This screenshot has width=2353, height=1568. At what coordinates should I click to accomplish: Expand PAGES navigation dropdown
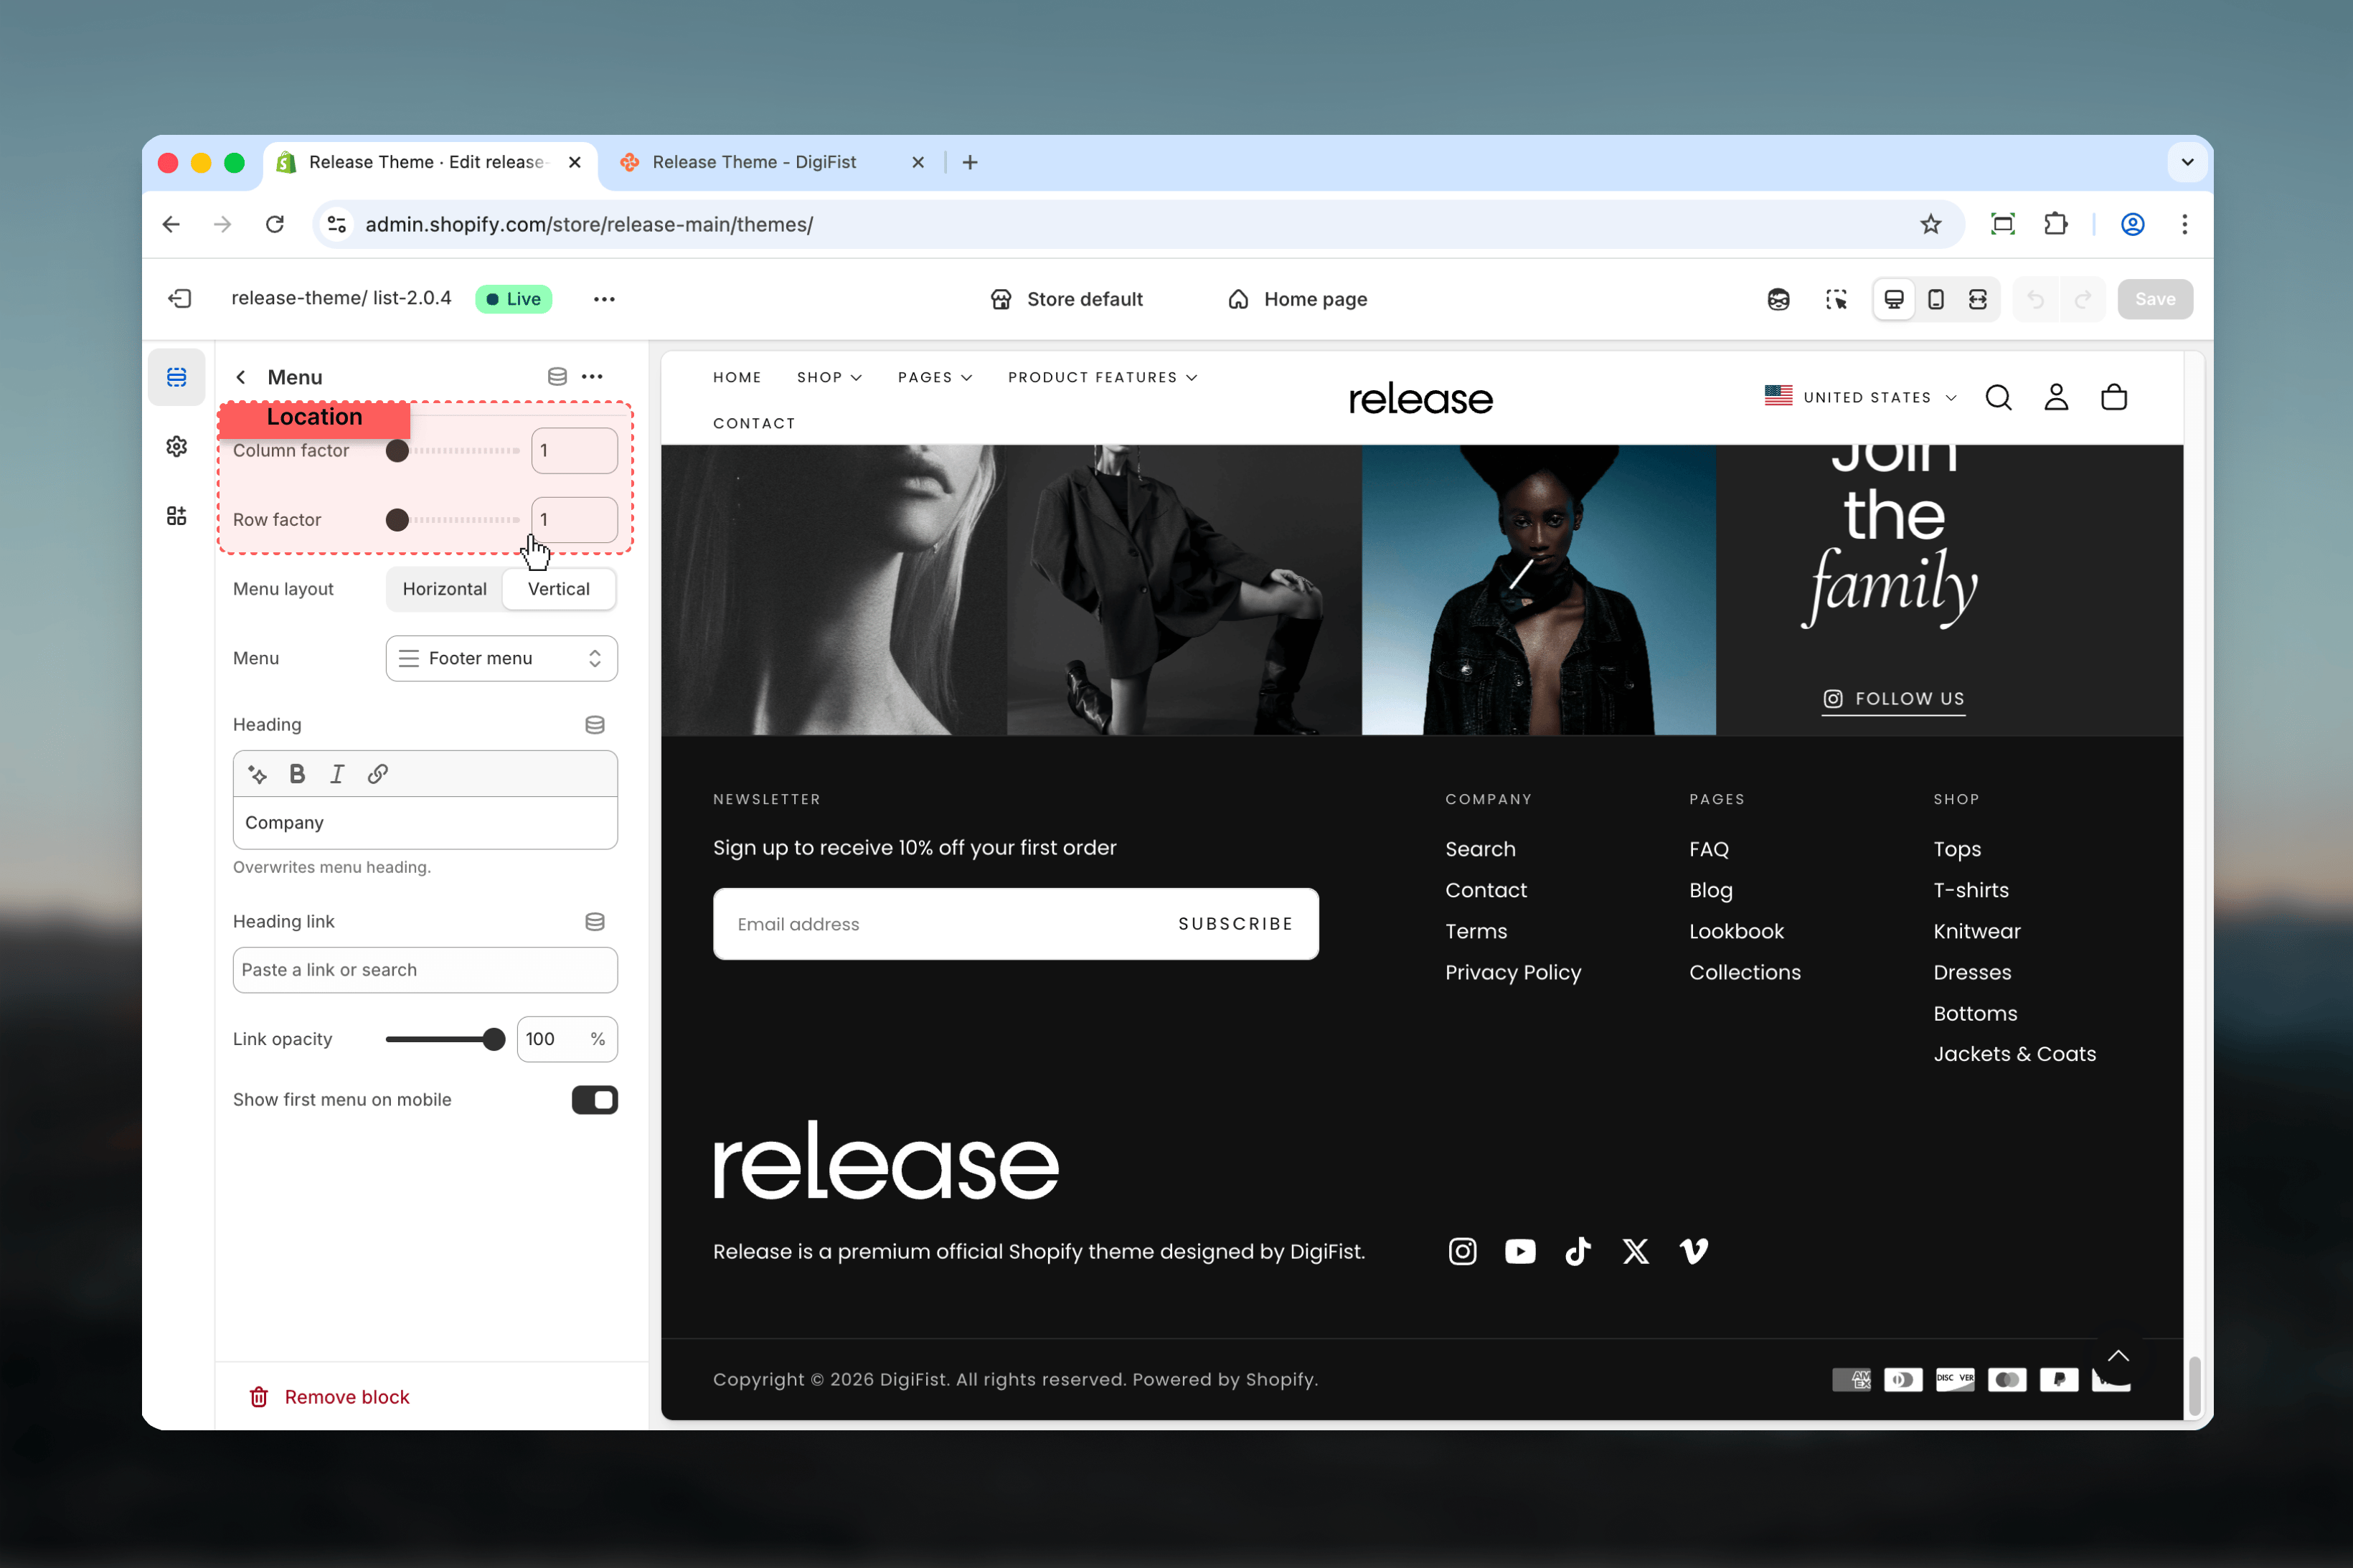coord(935,377)
